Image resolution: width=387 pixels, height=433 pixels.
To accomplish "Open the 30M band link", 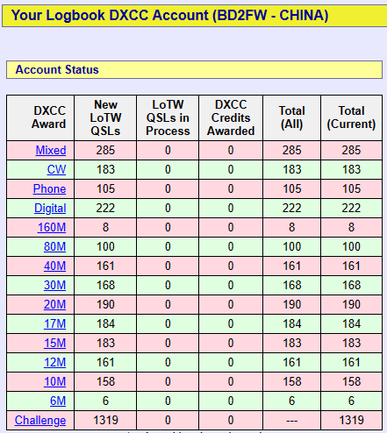I will click(x=55, y=286).
